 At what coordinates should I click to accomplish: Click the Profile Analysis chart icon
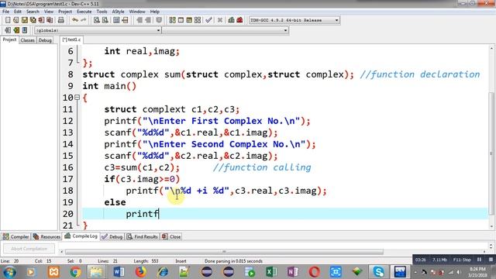(231, 20)
